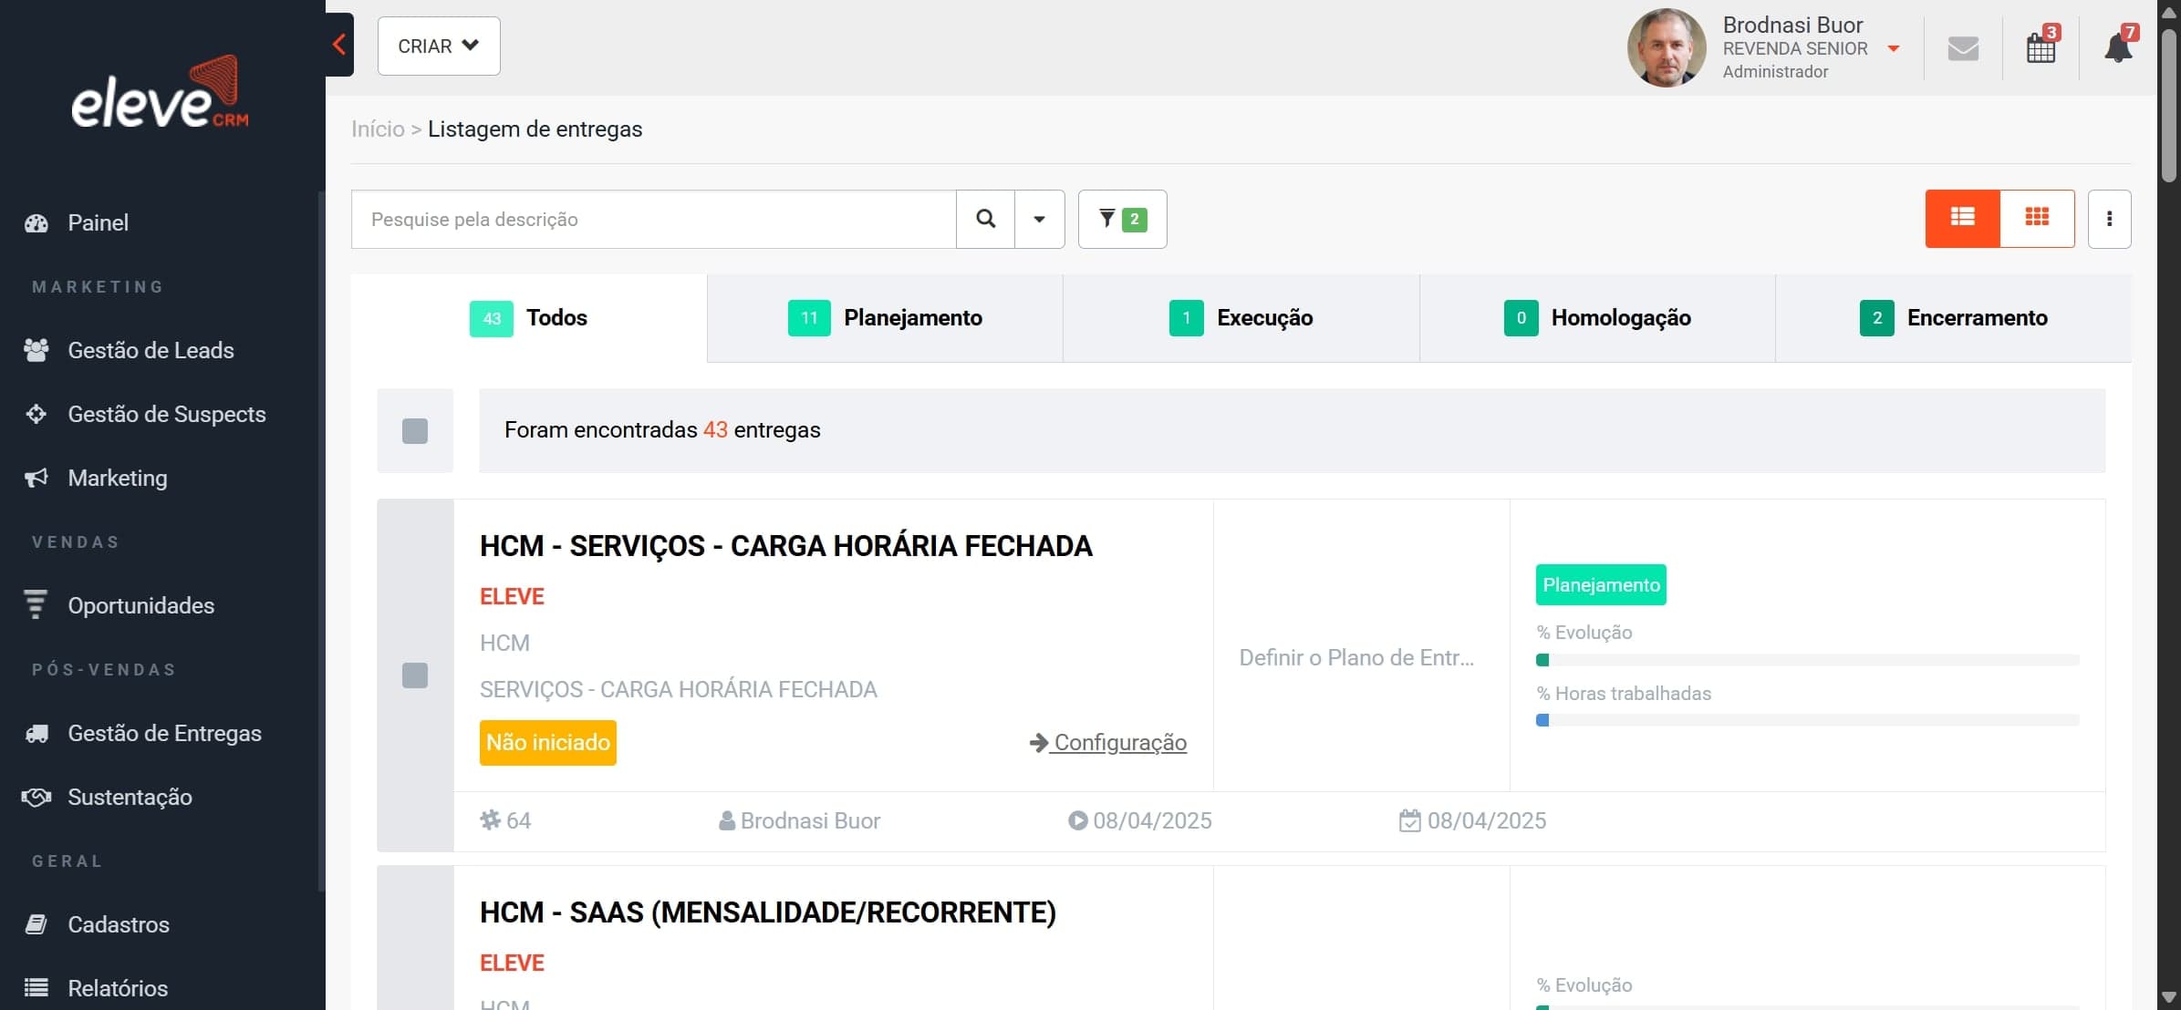
Task: Expand the search options caret
Action: (x=1039, y=219)
